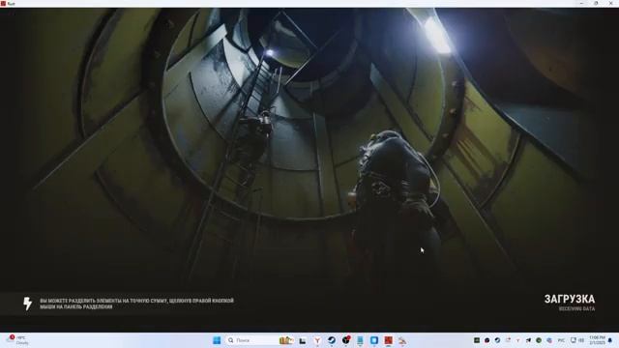The image size is (619, 348).
Task: Click the lightning bolt tip icon
Action: [x=27, y=304]
